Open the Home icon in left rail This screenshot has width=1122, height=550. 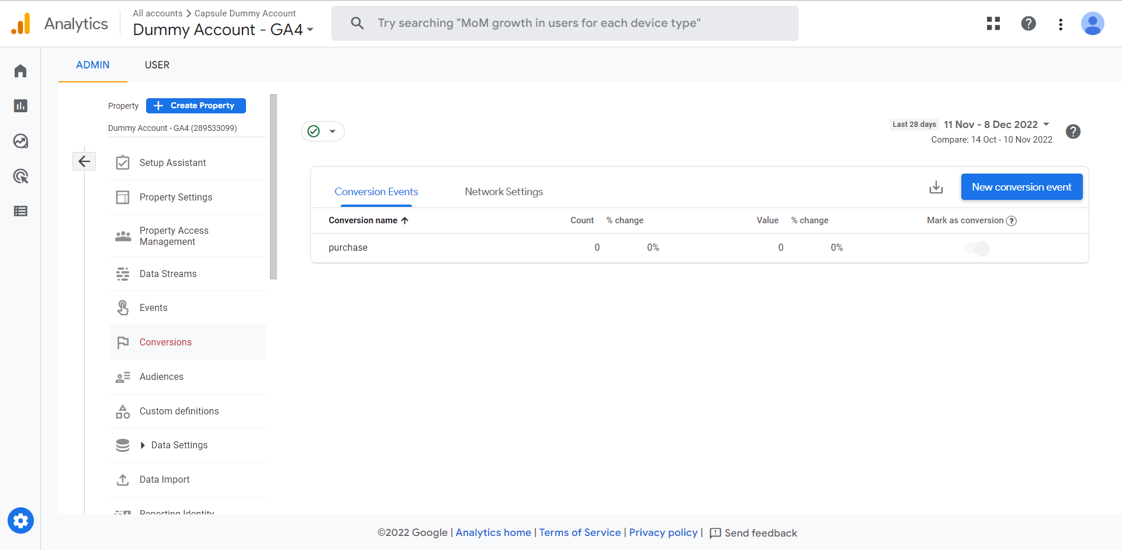(20, 71)
